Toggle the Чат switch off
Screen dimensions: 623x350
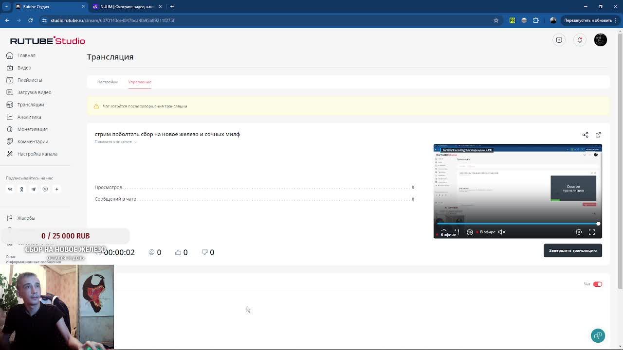click(597, 284)
